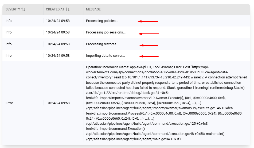Click the MESSAGE column header
Viewport: 254px width, 148px height.
[93, 9]
